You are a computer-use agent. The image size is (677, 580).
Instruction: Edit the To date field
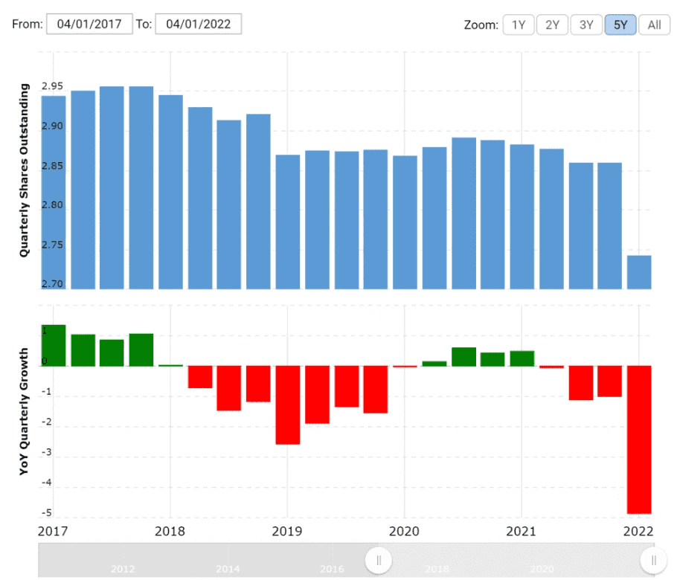[x=199, y=24]
